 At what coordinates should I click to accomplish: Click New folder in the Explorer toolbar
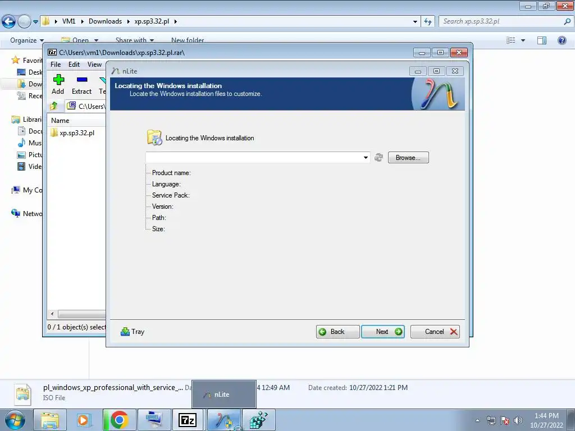[188, 40]
